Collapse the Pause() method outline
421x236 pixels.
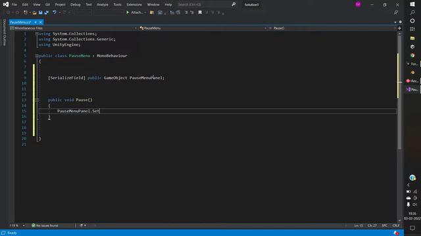[37, 100]
